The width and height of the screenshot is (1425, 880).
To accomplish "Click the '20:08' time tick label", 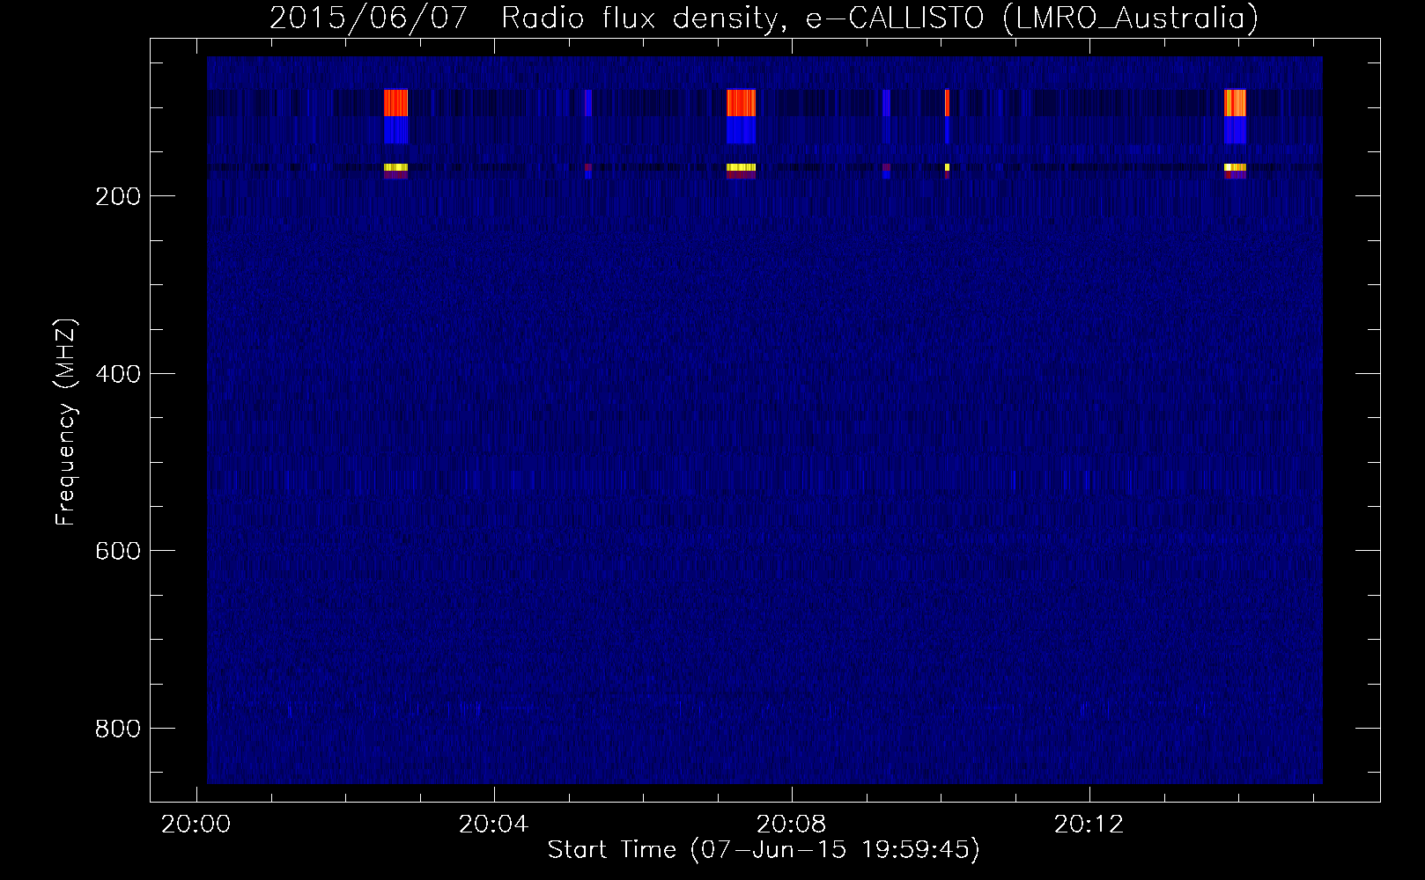I will (x=791, y=825).
